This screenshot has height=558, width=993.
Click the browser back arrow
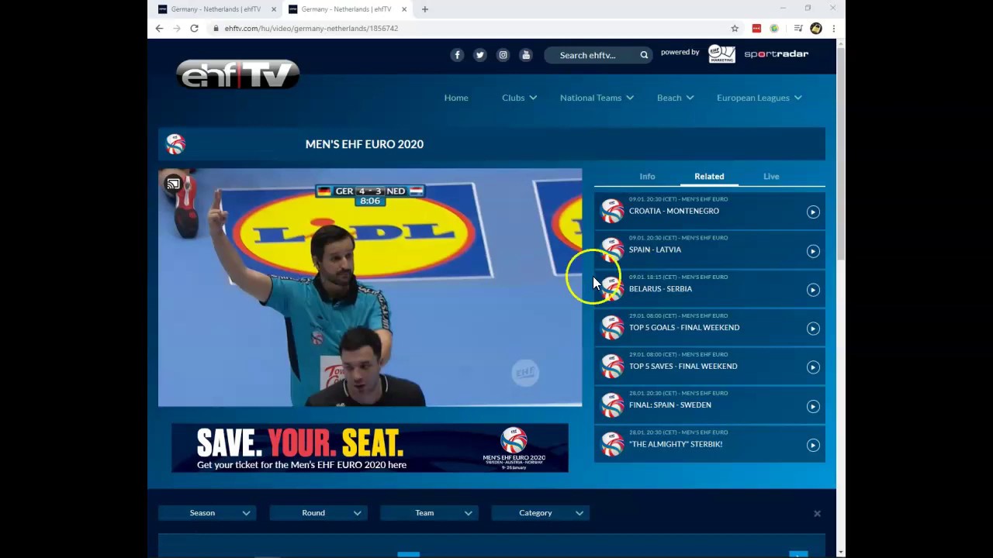click(x=159, y=28)
